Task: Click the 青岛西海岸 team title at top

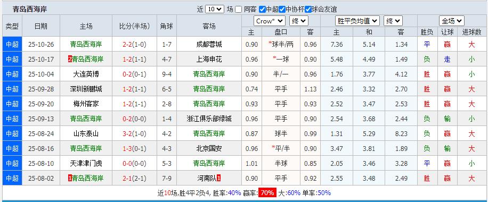Action: [x=29, y=10]
